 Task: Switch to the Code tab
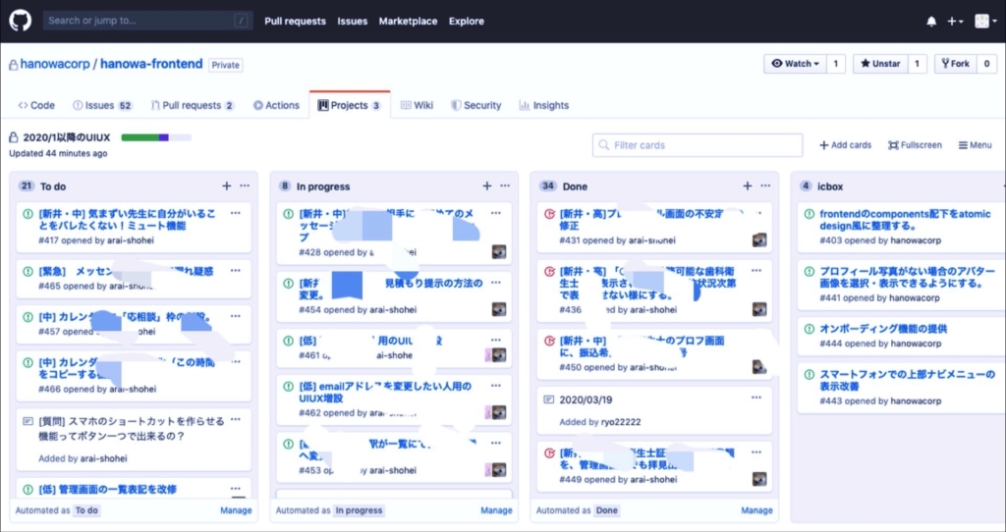pos(36,105)
